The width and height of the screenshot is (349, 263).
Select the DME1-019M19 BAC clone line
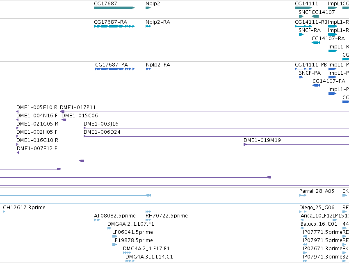[x=296, y=144]
